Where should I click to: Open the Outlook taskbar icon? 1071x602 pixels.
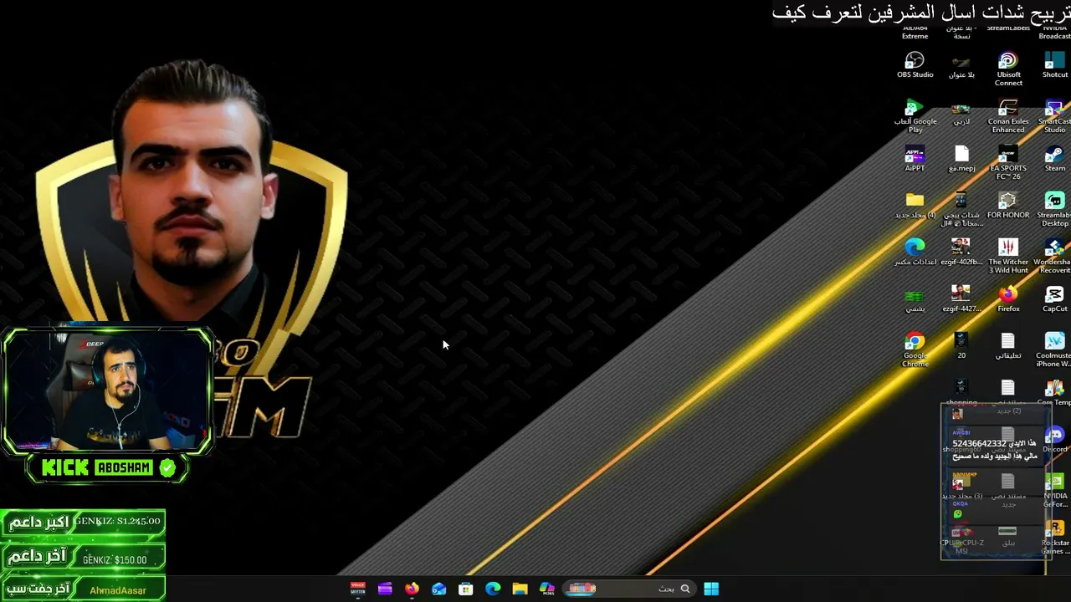pyautogui.click(x=439, y=589)
